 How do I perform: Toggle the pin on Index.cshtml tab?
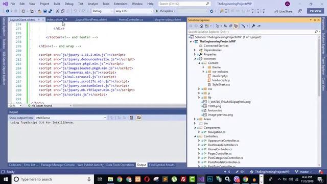click(x=66, y=19)
